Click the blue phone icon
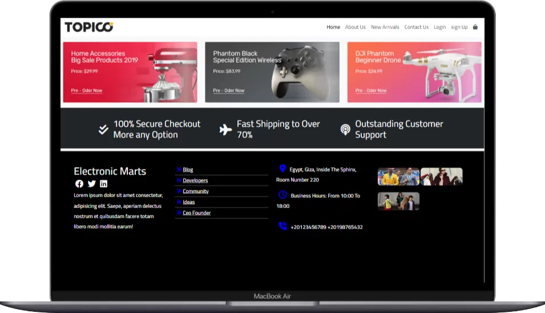The height and width of the screenshot is (313, 545). (x=282, y=226)
